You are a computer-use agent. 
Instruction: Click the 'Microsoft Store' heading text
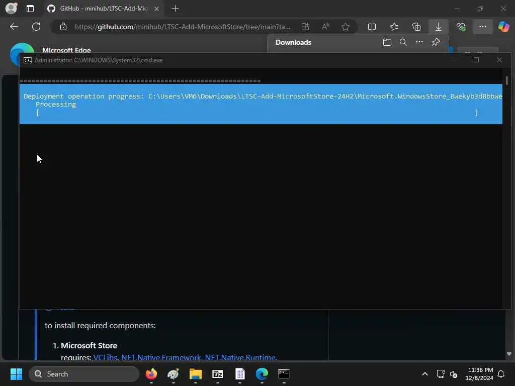(x=89, y=346)
